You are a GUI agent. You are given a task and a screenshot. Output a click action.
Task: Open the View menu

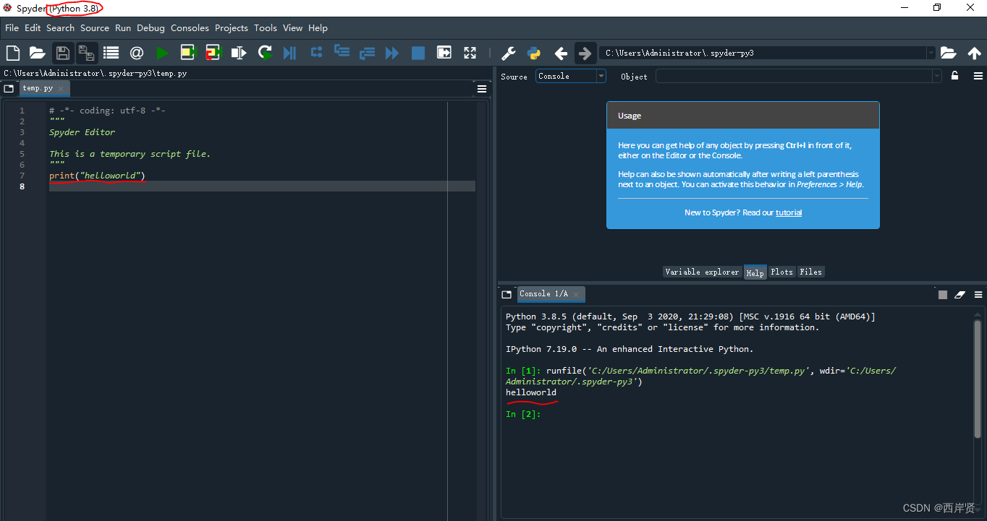(292, 27)
